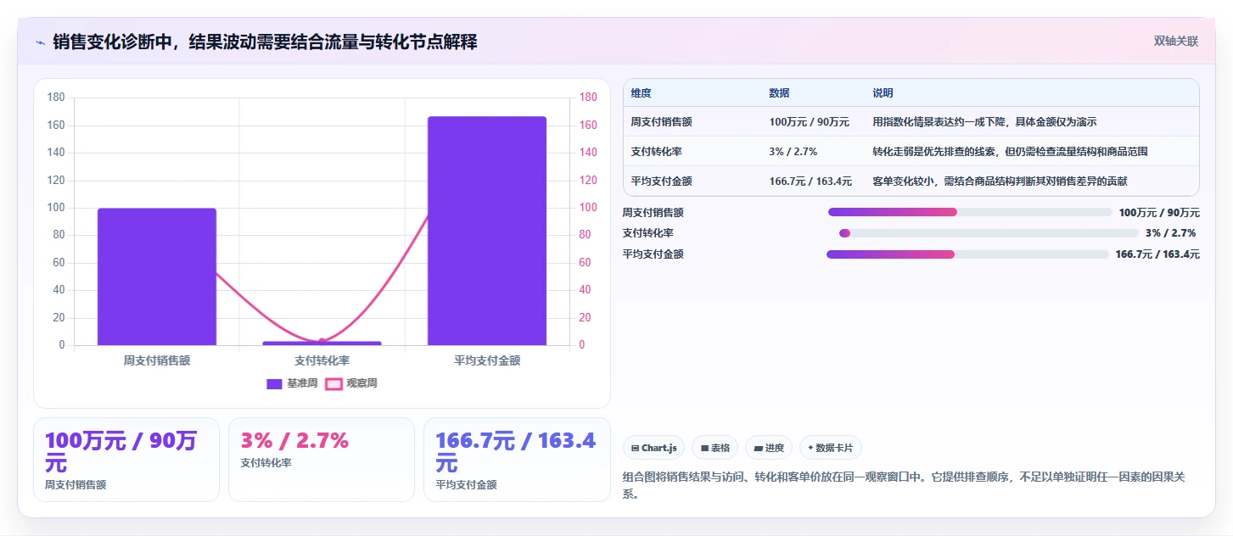Click the pink line point at 支付转化率
This screenshot has height=536, width=1233.
(322, 342)
